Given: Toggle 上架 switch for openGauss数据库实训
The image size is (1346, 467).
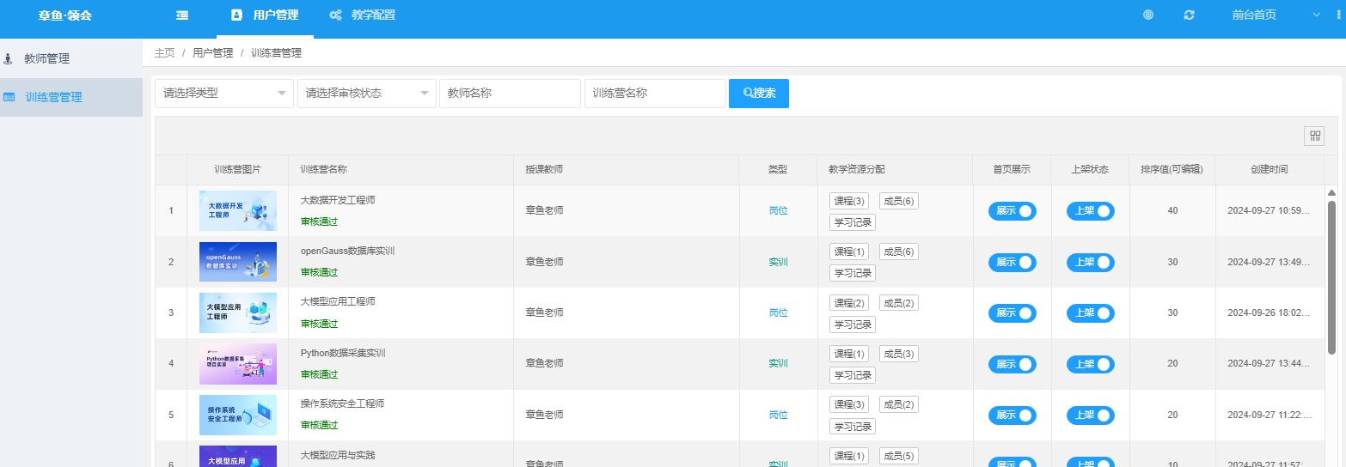Looking at the screenshot, I should click(x=1091, y=263).
